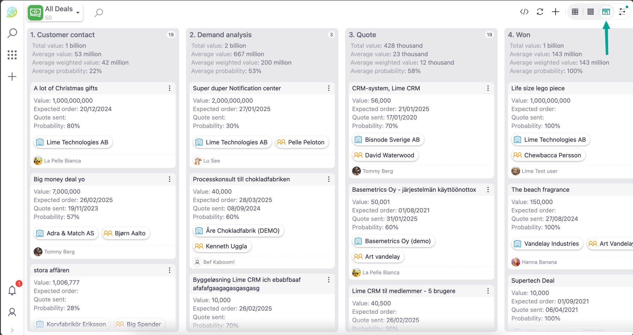Screen dimensions: 633x335
Task: Click Super duper Notification center title
Action: [x=237, y=88]
